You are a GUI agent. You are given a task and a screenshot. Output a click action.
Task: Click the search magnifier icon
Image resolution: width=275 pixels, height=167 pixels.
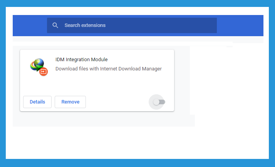coord(55,25)
